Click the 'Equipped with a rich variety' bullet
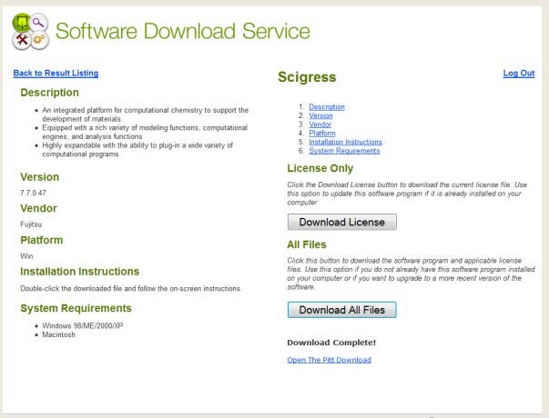This screenshot has height=418, width=549. [x=145, y=132]
